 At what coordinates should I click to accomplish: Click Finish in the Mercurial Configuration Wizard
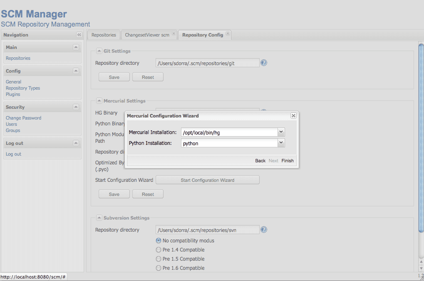(x=287, y=161)
